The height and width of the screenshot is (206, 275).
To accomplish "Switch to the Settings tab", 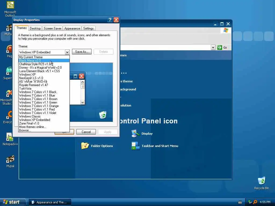I will coord(88,28).
